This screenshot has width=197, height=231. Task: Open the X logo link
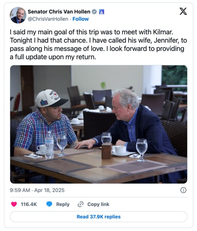[183, 12]
